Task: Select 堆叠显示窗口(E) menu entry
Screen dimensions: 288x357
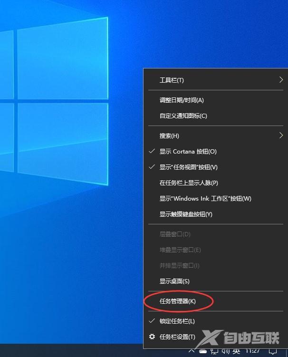Action: click(216, 250)
